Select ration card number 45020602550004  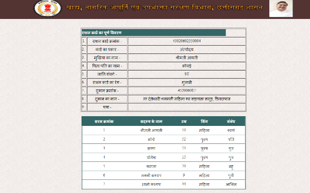point(187,41)
